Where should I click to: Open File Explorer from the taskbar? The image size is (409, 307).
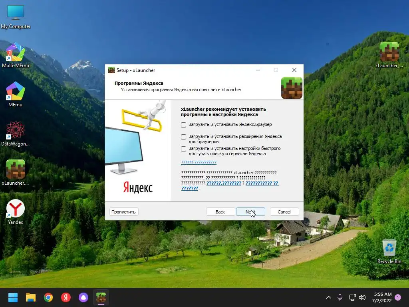pyautogui.click(x=30, y=297)
